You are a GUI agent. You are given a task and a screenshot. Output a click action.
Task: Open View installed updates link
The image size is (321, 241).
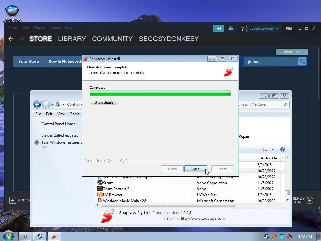tap(60, 135)
